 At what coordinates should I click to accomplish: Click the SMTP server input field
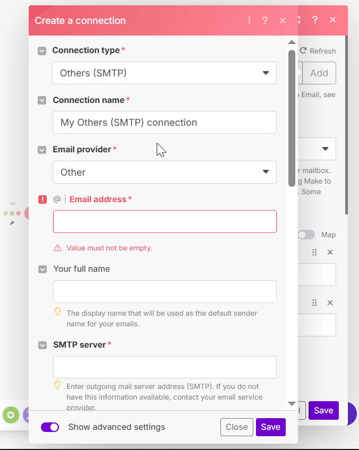click(x=165, y=367)
